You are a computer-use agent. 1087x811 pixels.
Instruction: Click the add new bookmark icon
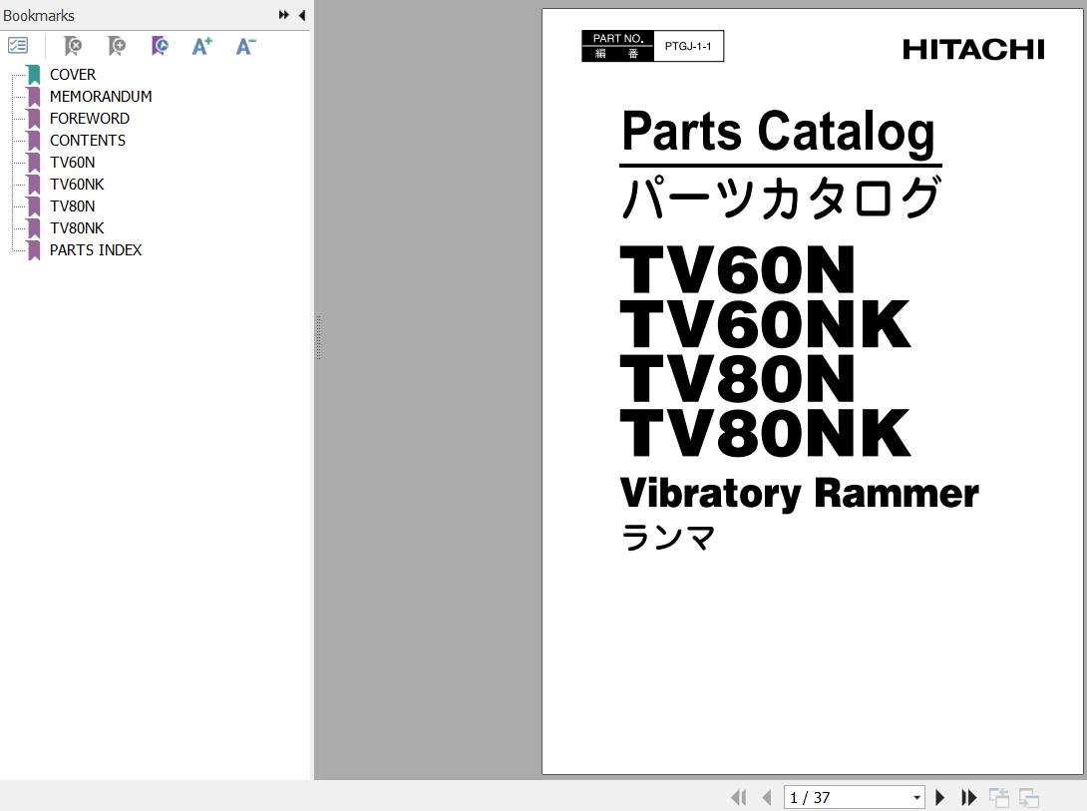pos(117,47)
